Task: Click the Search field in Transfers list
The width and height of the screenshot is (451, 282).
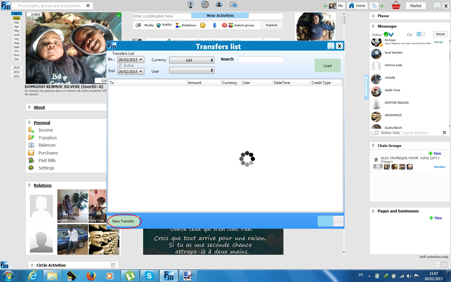Action: (x=261, y=59)
